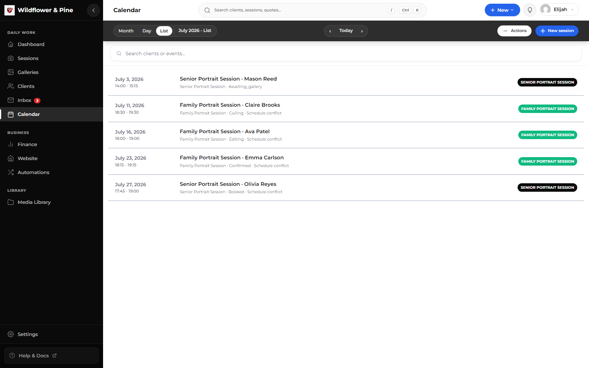Screen dimensions: 589x368
Task: Click the Culling · Schedule conflict subtitle
Action: [255, 113]
